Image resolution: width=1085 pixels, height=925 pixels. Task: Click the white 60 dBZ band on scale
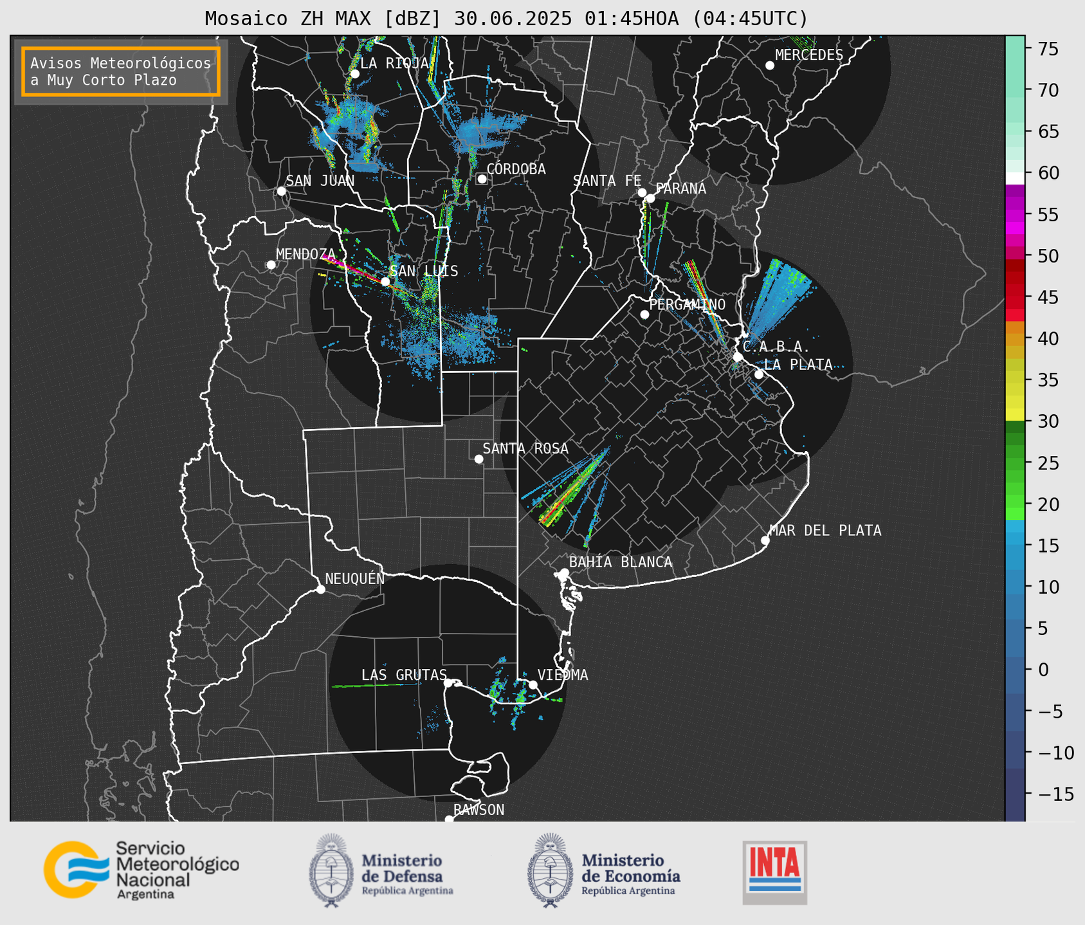pos(1014,178)
